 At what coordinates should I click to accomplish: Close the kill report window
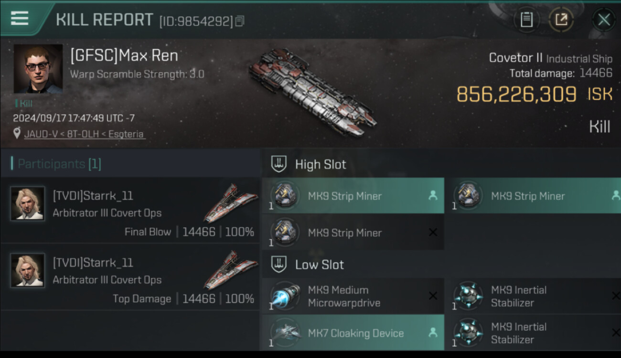tap(604, 20)
